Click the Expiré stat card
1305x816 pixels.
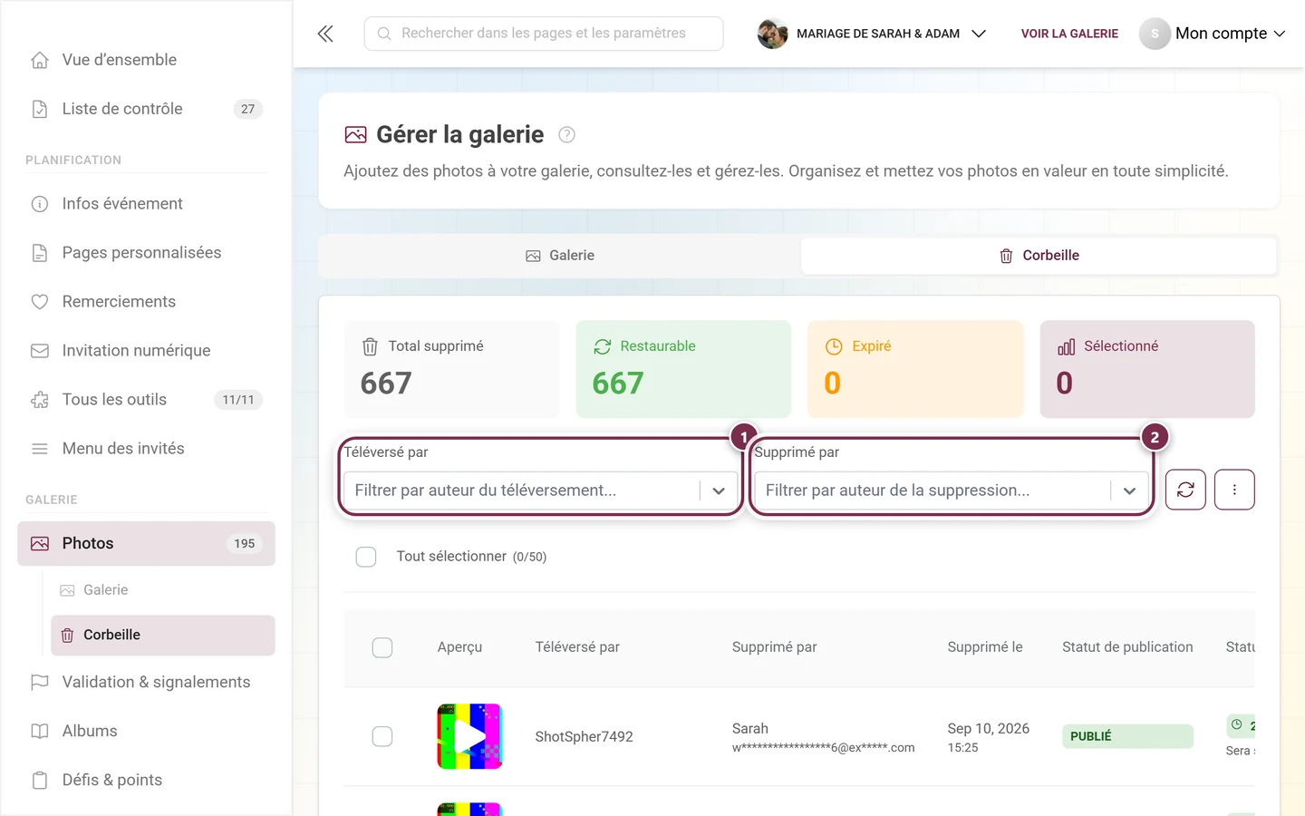pos(915,369)
